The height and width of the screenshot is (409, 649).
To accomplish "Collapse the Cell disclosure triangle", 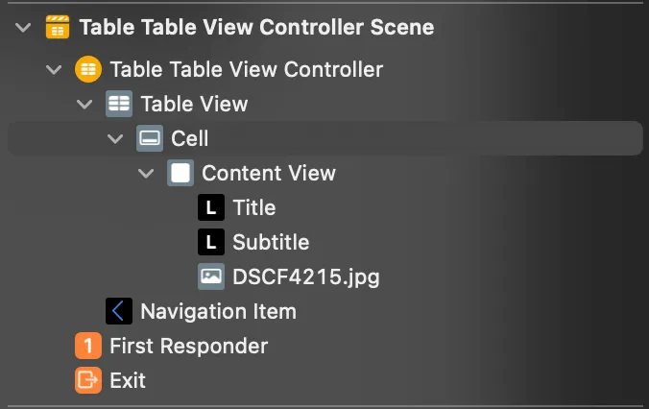I will [x=116, y=138].
